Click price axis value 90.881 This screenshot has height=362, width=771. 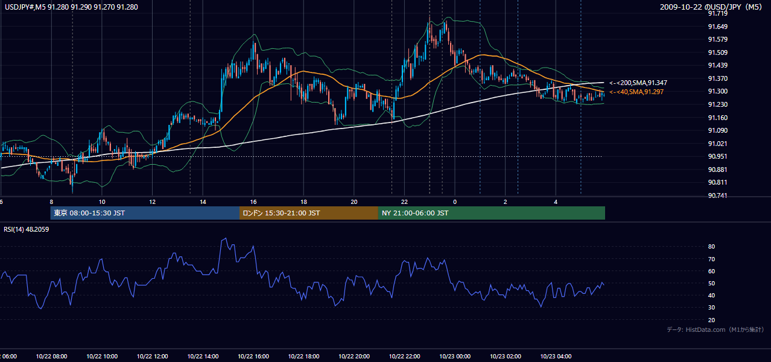[x=718, y=170]
